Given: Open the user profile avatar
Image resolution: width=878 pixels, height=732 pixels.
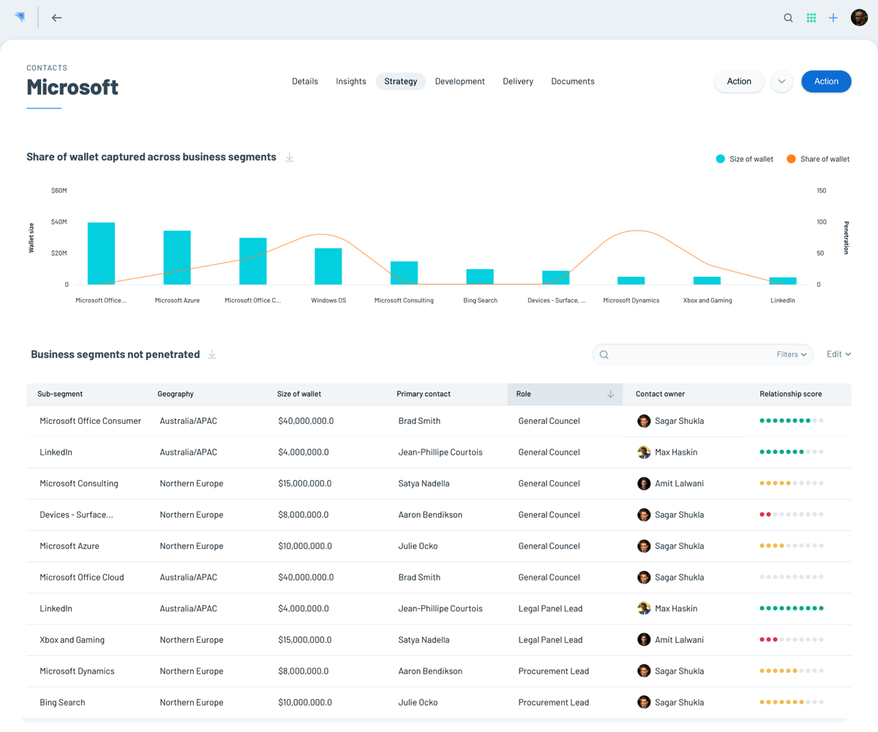Looking at the screenshot, I should pos(859,18).
